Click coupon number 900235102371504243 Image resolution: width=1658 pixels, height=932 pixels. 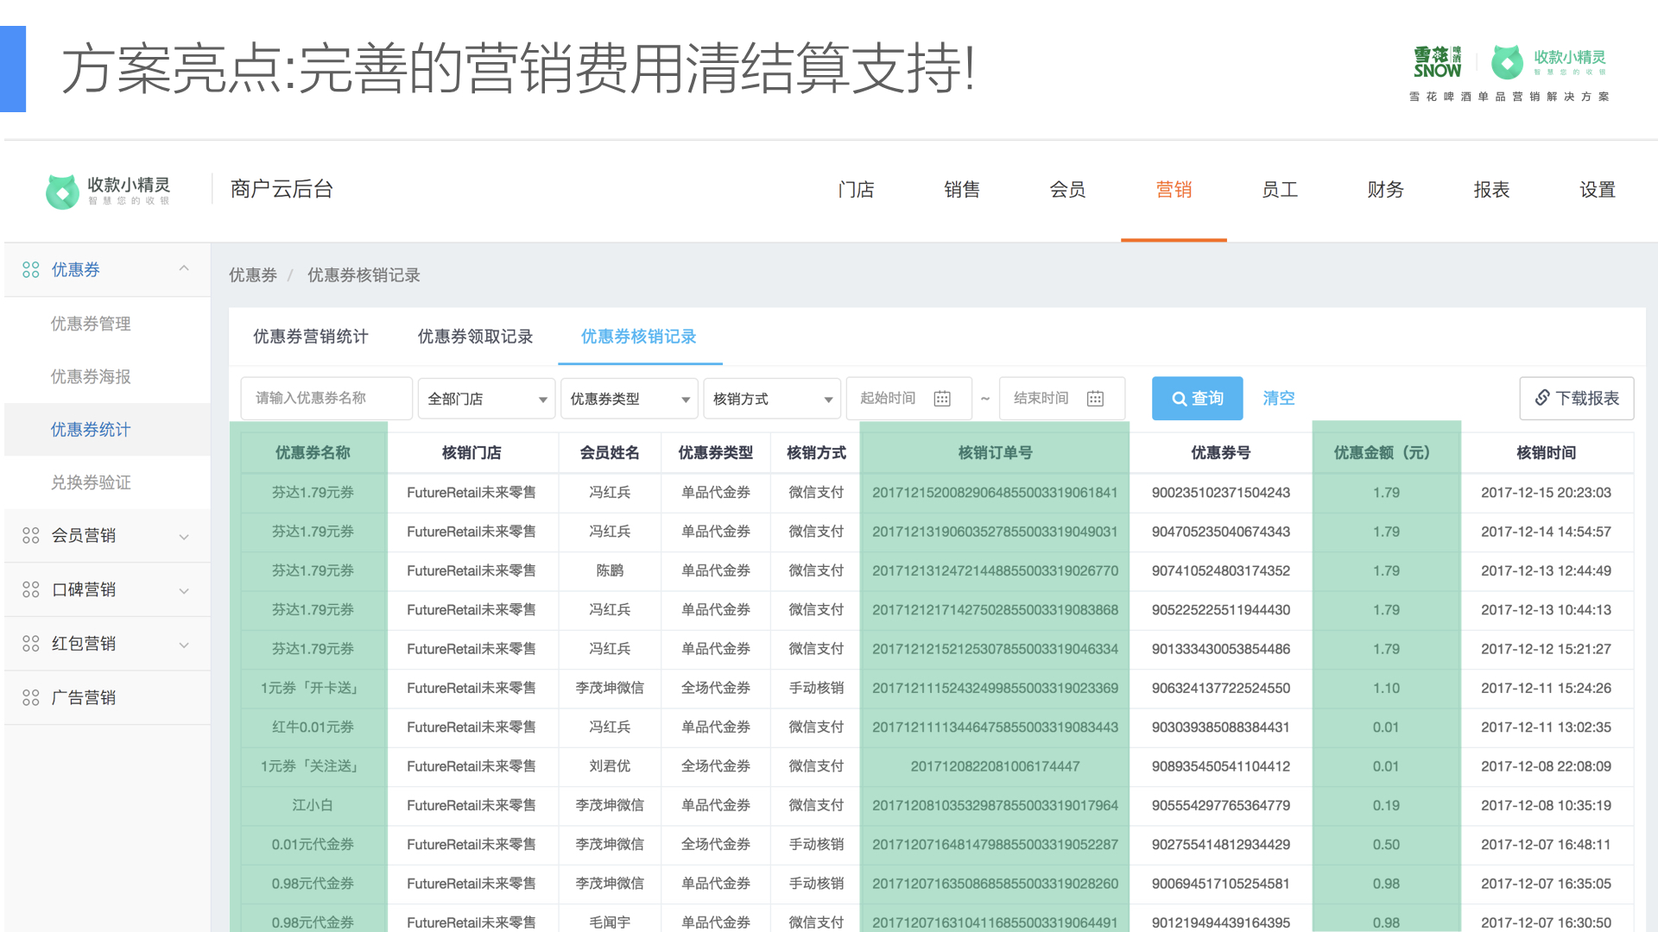[x=1220, y=493]
